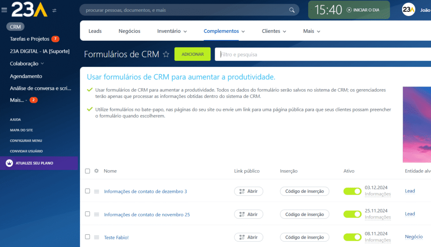The width and height of the screenshot is (431, 247).
Task: Click drag handle icon for Teste Fabio! row
Action: (x=96, y=237)
